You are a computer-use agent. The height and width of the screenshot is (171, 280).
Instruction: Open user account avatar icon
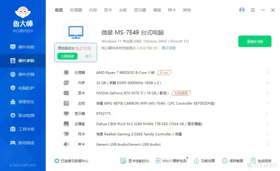[x=242, y=10]
